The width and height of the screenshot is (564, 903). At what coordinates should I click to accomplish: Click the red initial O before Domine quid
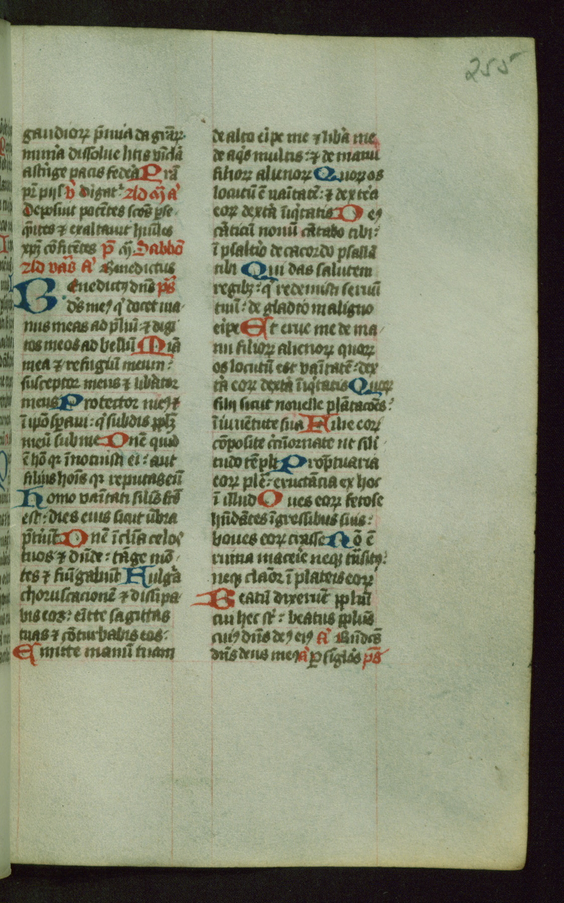pos(113,440)
